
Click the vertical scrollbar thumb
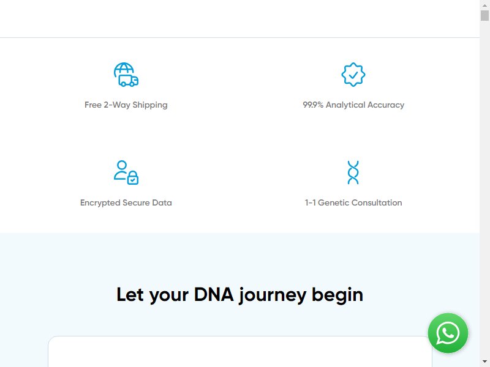coord(484,15)
